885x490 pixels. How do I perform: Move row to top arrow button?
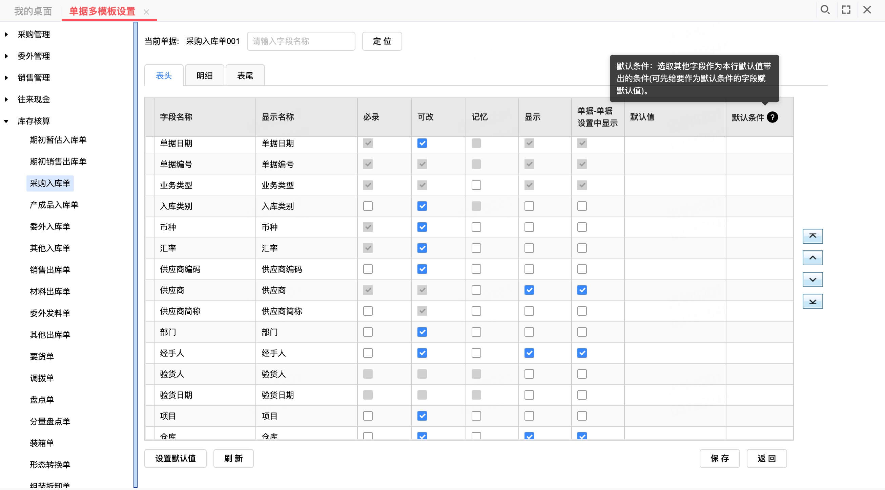tap(812, 236)
